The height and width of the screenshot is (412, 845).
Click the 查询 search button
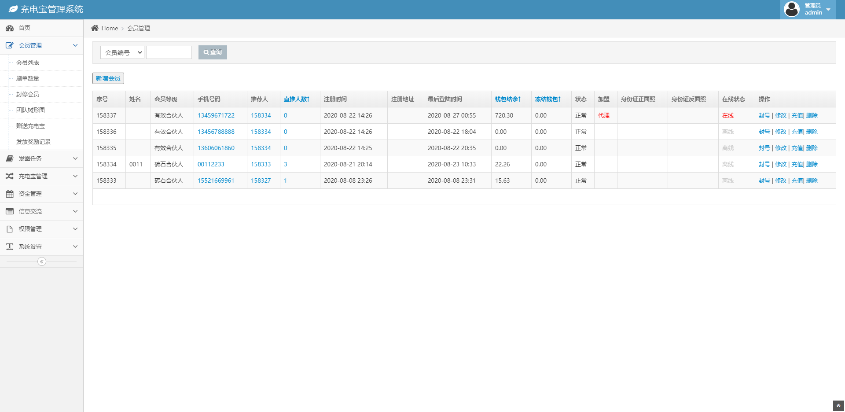coord(213,52)
